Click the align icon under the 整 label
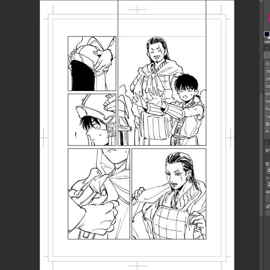The width and height of the screenshot is (270, 270). 268,170
